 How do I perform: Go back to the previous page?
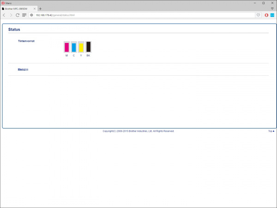point(4,15)
